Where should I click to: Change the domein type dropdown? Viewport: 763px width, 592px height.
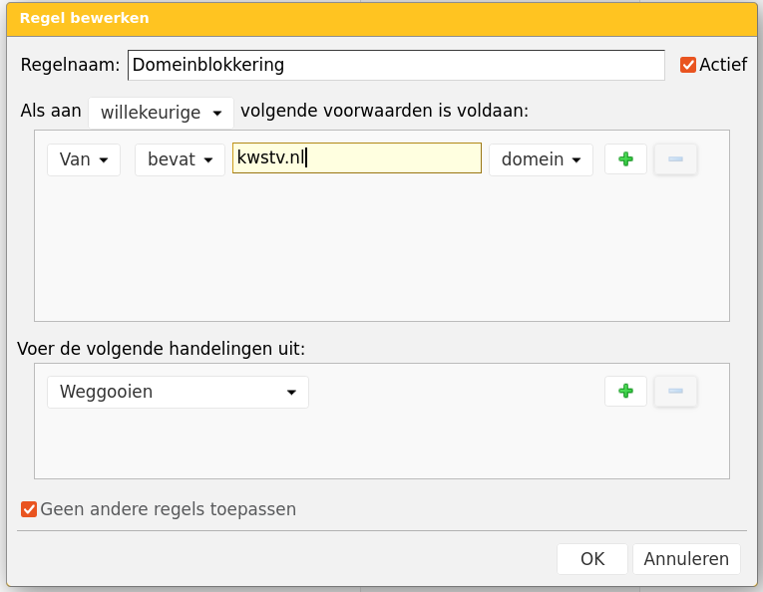pyautogui.click(x=541, y=159)
